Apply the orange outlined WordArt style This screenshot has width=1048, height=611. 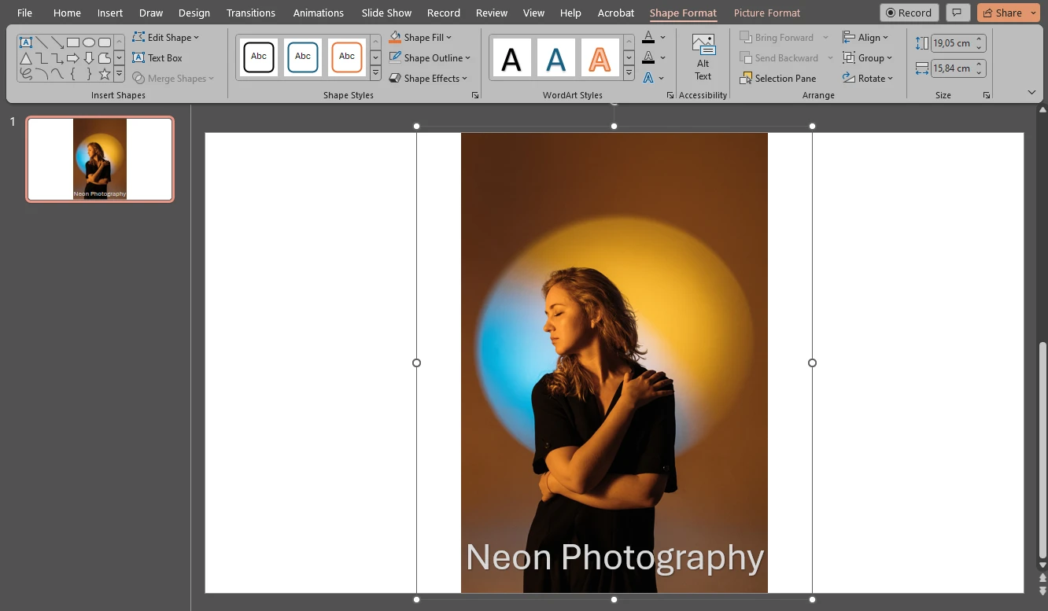600,57
